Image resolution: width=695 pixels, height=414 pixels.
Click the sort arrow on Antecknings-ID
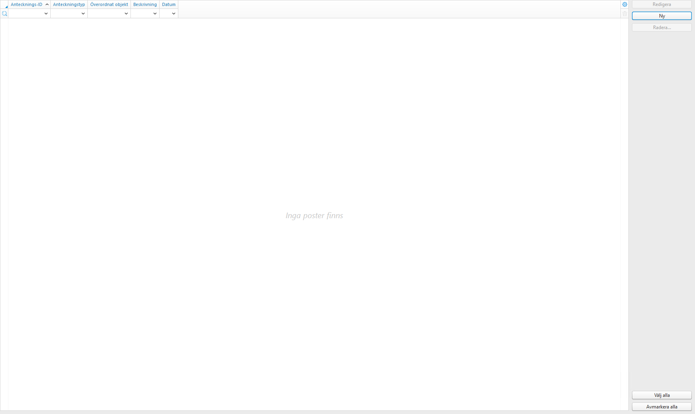tap(47, 4)
